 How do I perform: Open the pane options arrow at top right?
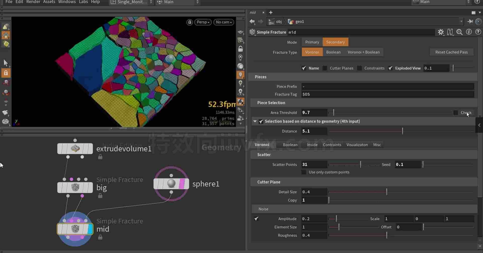(x=479, y=13)
